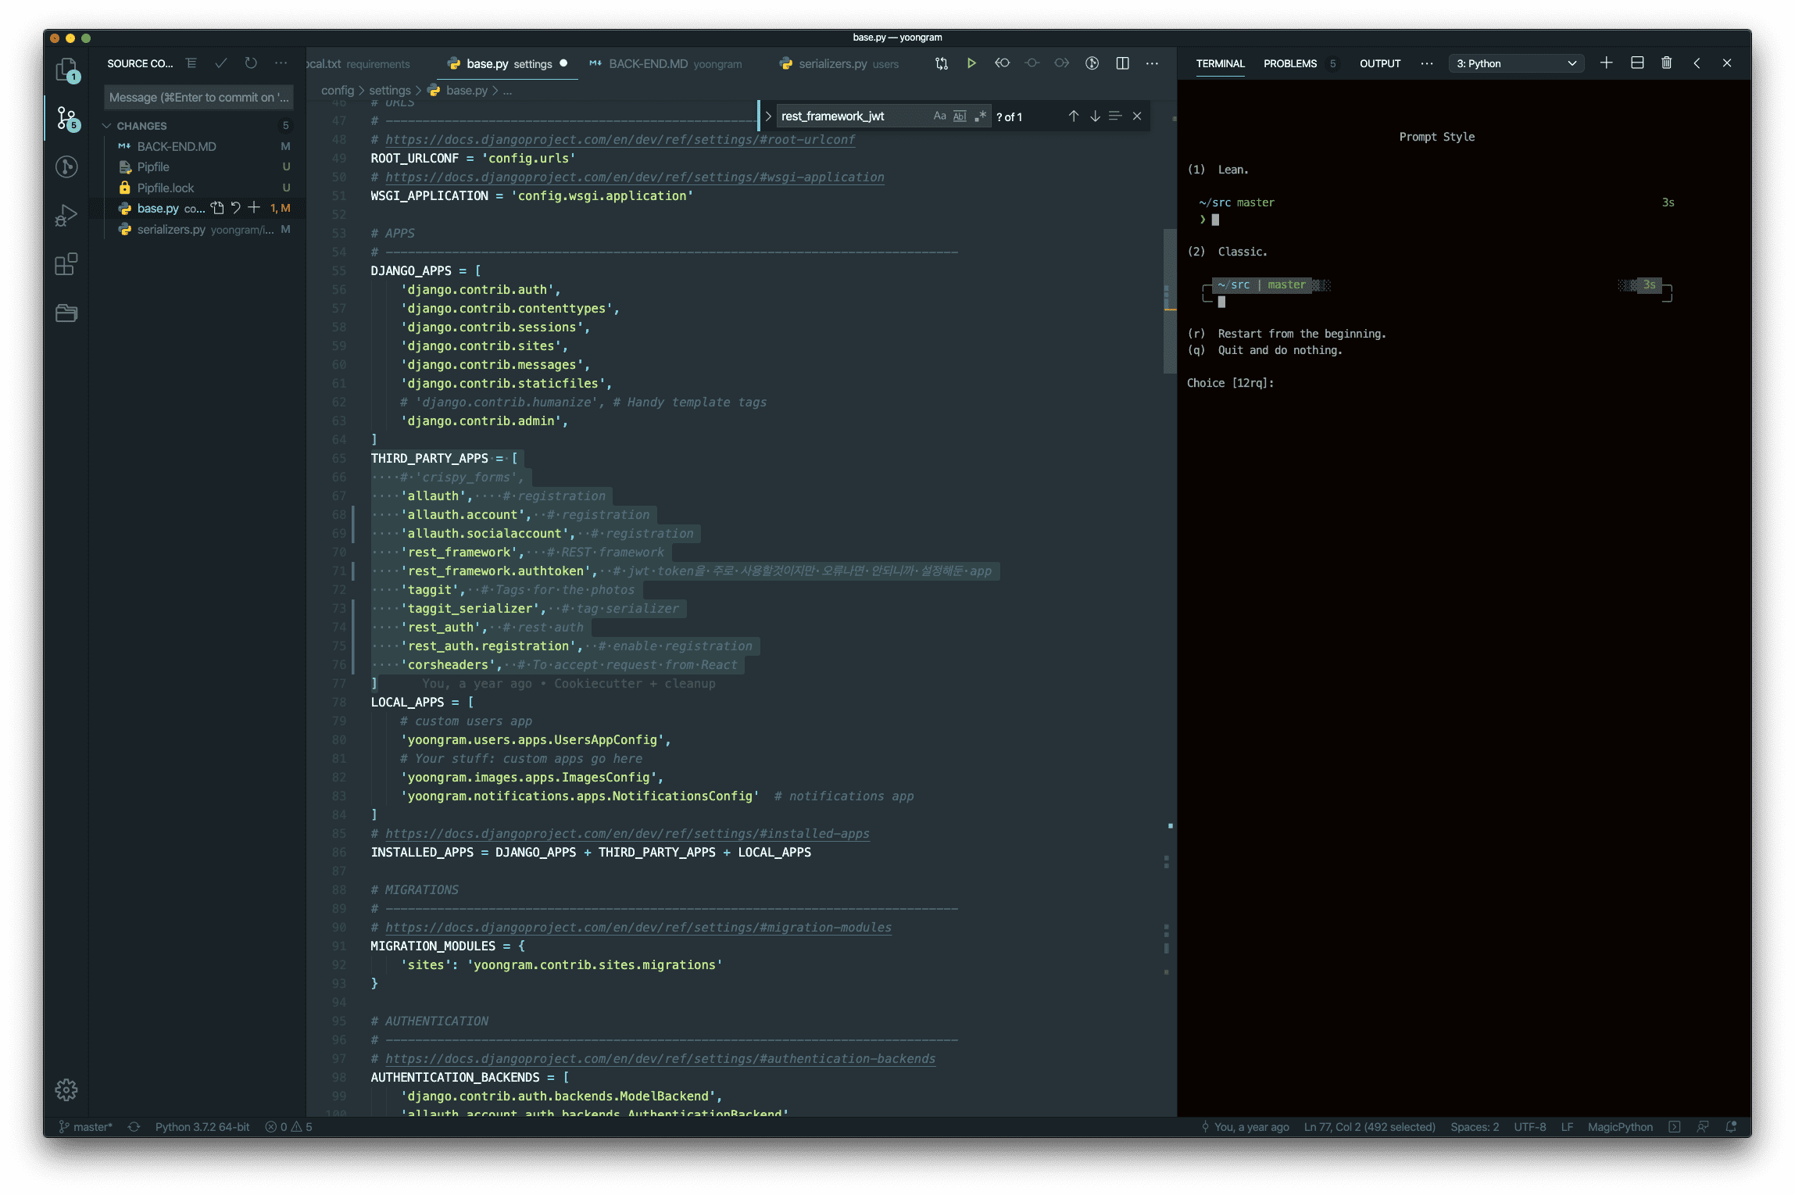The height and width of the screenshot is (1195, 1795).
Task: Switch to the PROBLEMS panel tab
Action: [x=1290, y=63]
